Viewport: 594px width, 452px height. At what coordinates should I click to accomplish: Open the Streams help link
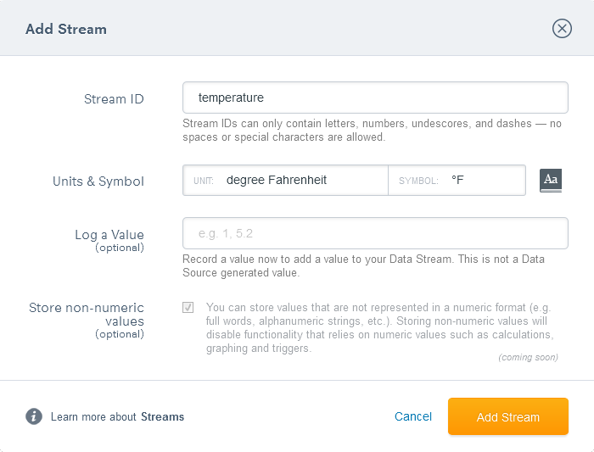click(x=162, y=416)
